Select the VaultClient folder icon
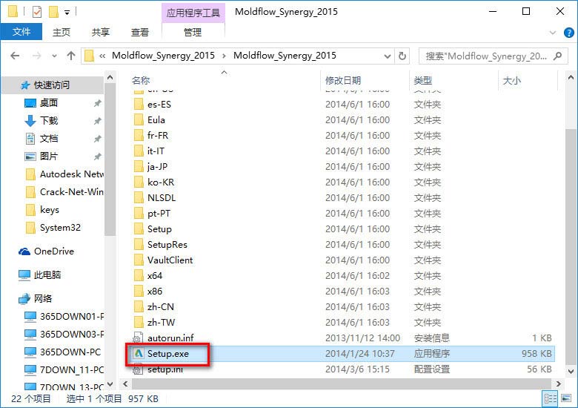Viewport: 578px width, 408px height. tap(139, 260)
